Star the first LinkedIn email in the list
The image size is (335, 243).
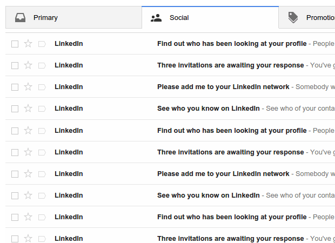point(28,44)
